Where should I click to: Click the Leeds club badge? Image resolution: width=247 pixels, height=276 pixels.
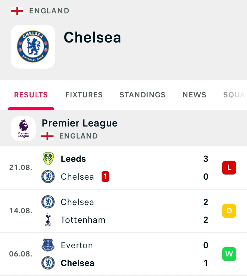pyautogui.click(x=48, y=159)
